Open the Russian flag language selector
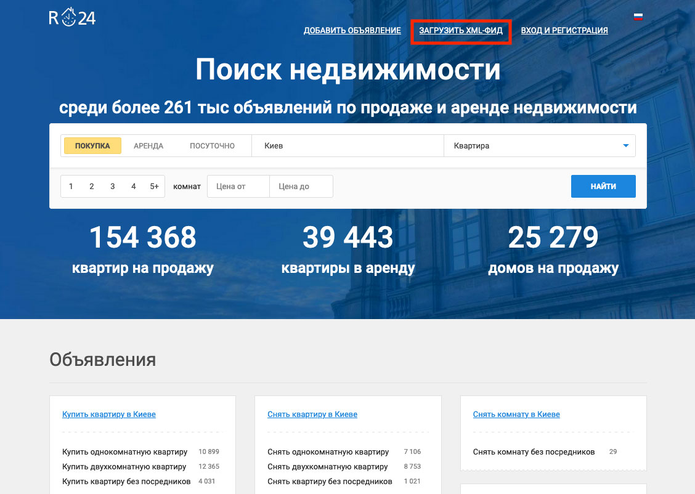695x494 pixels. tap(638, 17)
